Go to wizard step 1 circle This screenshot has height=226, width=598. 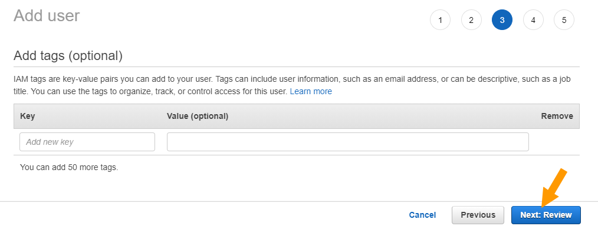(440, 20)
